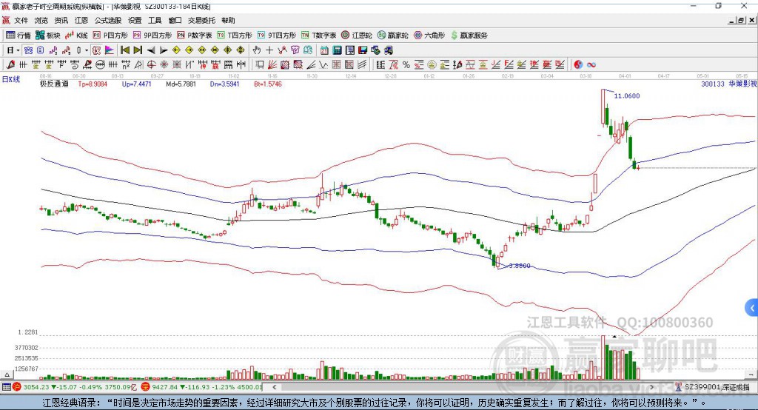Click the Tp=8.9084 value

[x=93, y=84]
